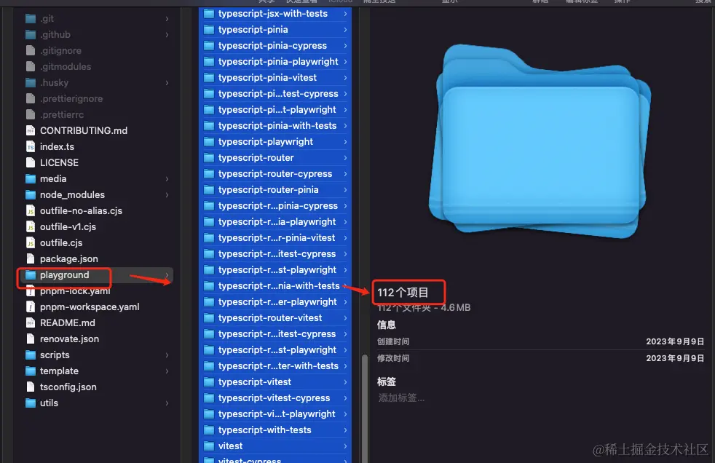Select the typescript-router-pinia folder name
The image size is (715, 463).
[268, 189]
